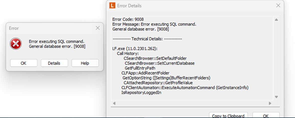Open Details in the Error dialog
This screenshot has width=295, height=118.
click(x=54, y=63)
